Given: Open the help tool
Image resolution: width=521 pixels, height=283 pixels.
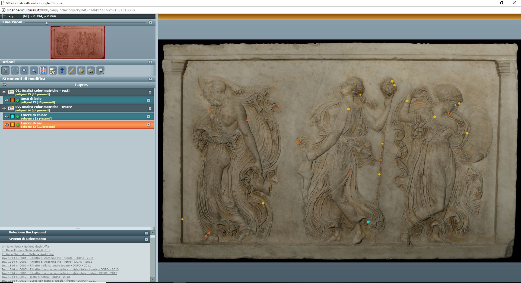Looking at the screenshot, I should (x=62, y=70).
